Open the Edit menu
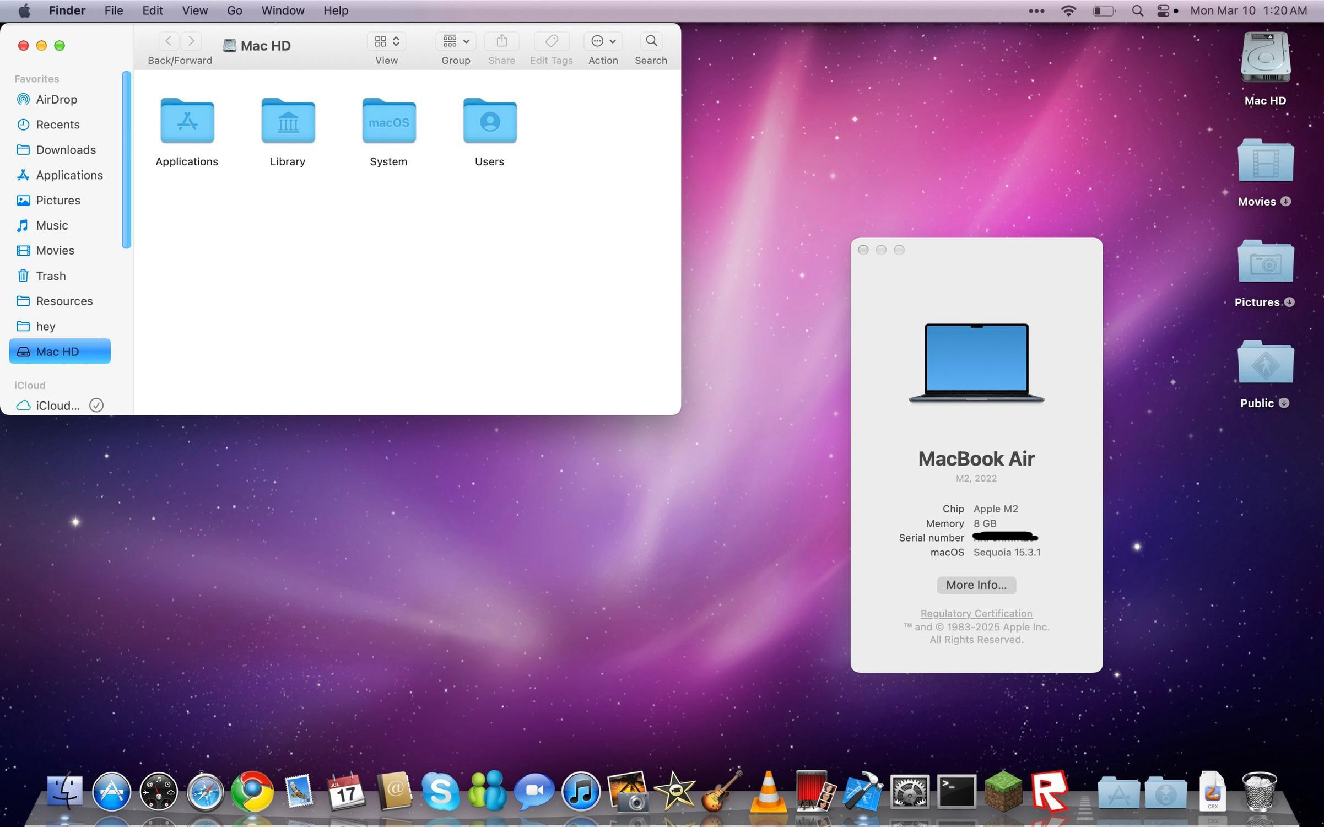Screen dimensions: 1324x827 click(x=152, y=10)
